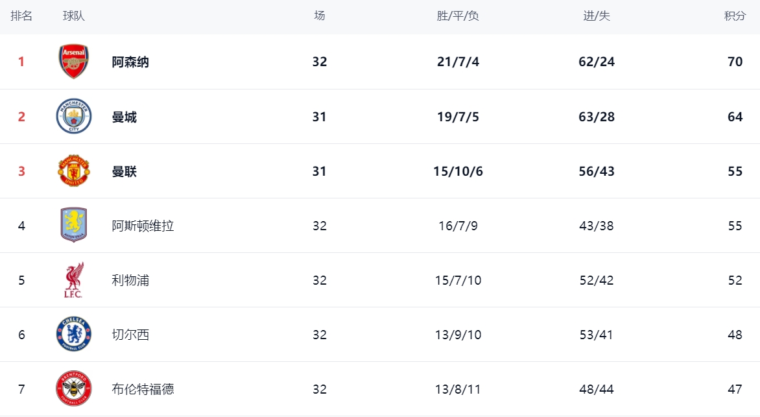Click the Manchester City club crest
The image size is (760, 417).
point(73,117)
